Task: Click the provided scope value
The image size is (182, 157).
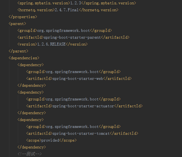Action: click(50, 140)
